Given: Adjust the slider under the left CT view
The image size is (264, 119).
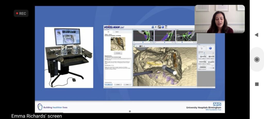Looking at the screenshot, I should 143,42.
